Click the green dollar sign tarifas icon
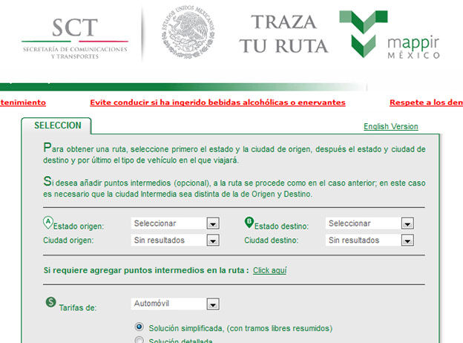The width and height of the screenshot is (463, 343). tap(50, 301)
